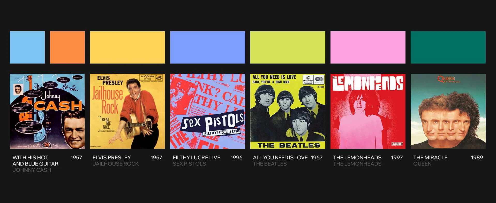Screen dimensions: 496x203
Task: Click the light blue color swatch
Action: coord(27,47)
